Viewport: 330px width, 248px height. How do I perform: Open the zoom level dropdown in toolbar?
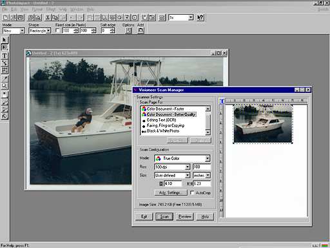point(190,17)
